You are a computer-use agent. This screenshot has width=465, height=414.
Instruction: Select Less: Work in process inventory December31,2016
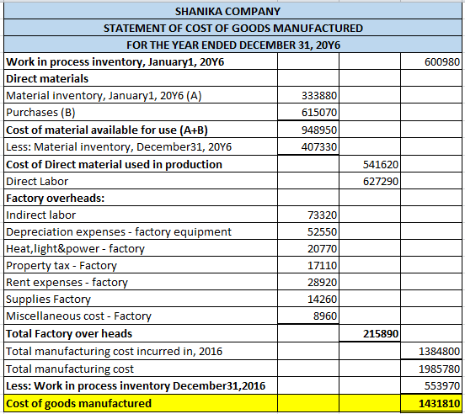pyautogui.click(x=136, y=386)
